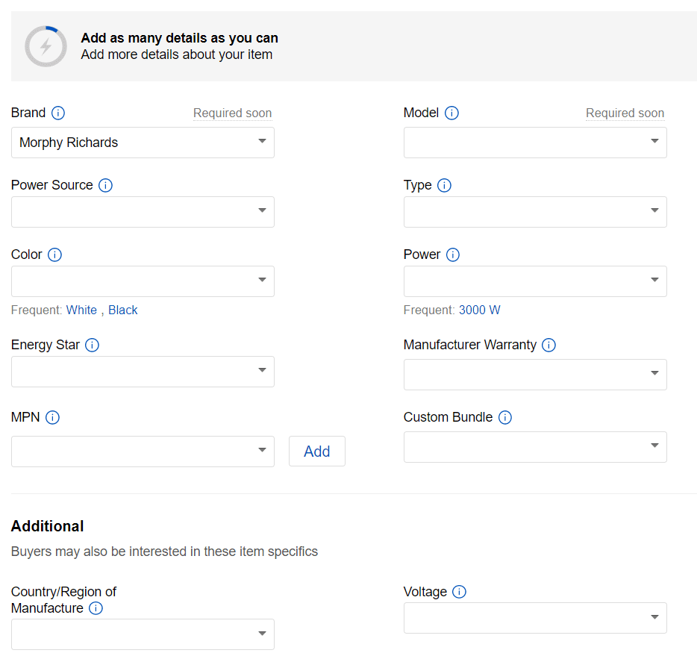The height and width of the screenshot is (656, 697).
Task: Expand the Power Source dropdown
Action: pyautogui.click(x=143, y=212)
